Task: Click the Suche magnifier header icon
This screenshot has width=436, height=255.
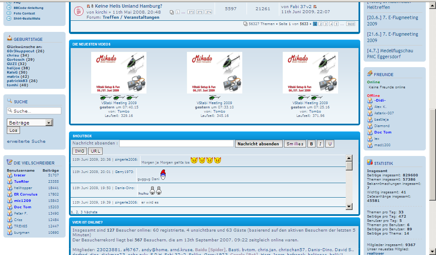Action: [x=10, y=101]
